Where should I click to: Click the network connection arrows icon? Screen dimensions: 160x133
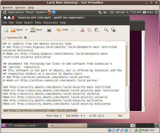click(100, 12)
